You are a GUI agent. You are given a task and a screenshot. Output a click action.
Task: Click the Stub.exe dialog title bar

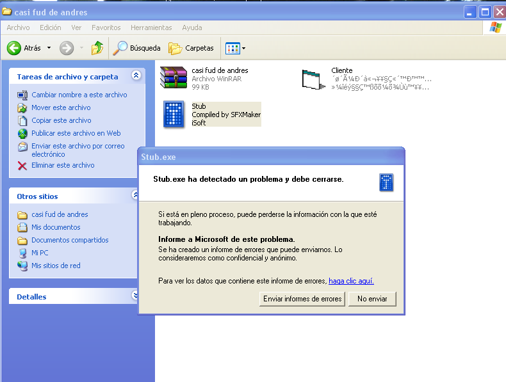271,157
